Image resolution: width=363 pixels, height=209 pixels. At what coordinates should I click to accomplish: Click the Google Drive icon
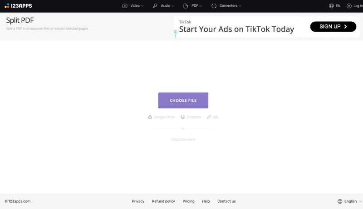pyautogui.click(x=150, y=117)
